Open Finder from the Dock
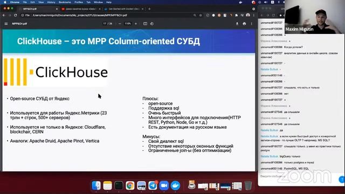 point(96,185)
